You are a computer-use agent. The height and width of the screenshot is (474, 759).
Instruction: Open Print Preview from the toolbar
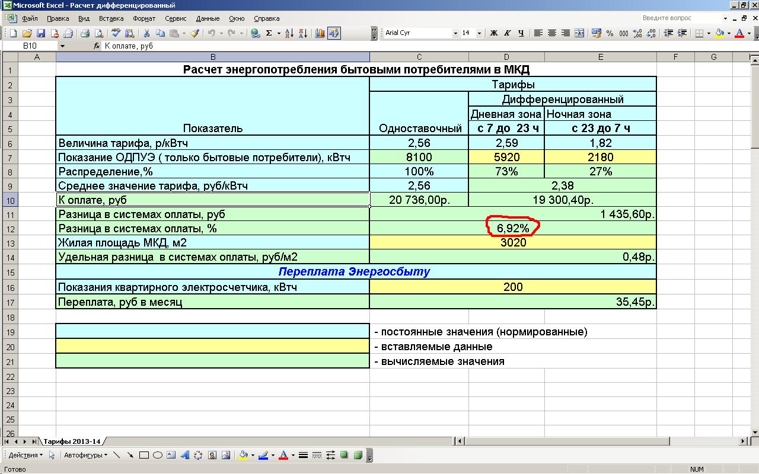(x=99, y=33)
